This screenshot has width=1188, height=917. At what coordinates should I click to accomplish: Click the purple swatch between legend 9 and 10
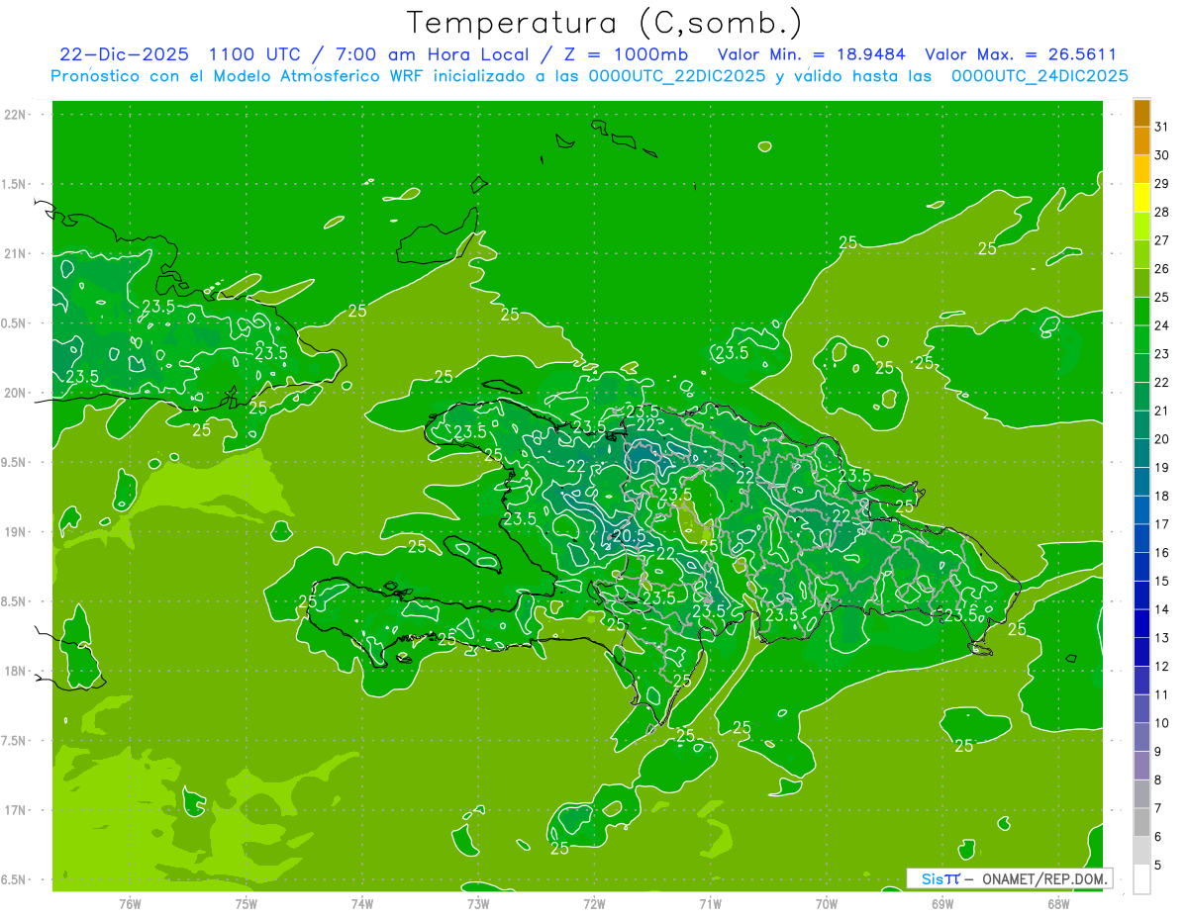coord(1141,738)
